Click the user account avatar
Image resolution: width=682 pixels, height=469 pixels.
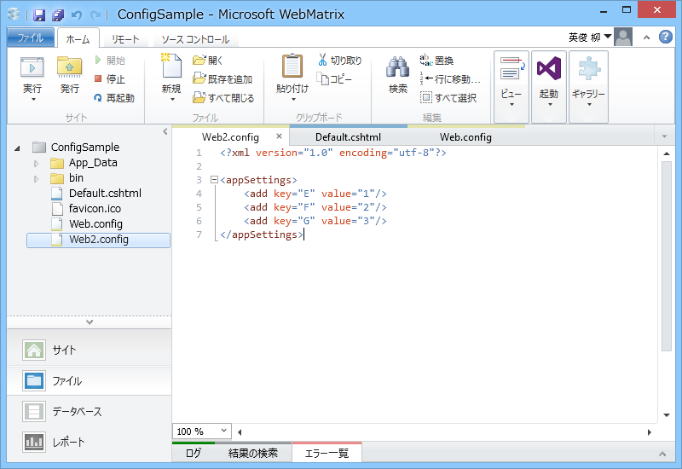pyautogui.click(x=623, y=38)
